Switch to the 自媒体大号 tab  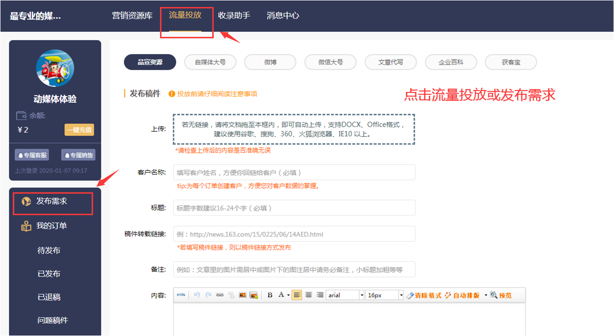[210, 62]
